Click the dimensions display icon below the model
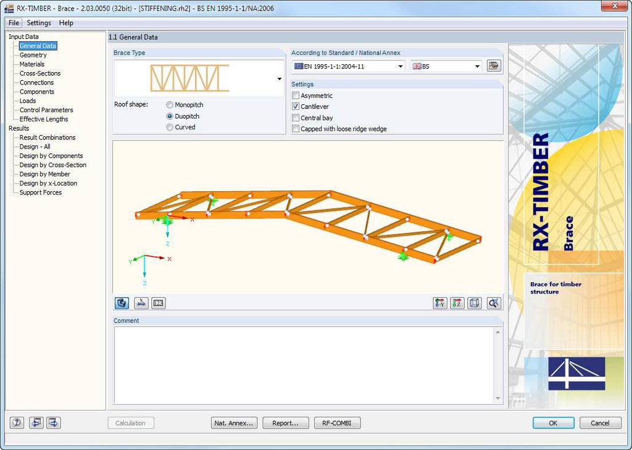Image resolution: width=632 pixels, height=450 pixels. (x=141, y=303)
